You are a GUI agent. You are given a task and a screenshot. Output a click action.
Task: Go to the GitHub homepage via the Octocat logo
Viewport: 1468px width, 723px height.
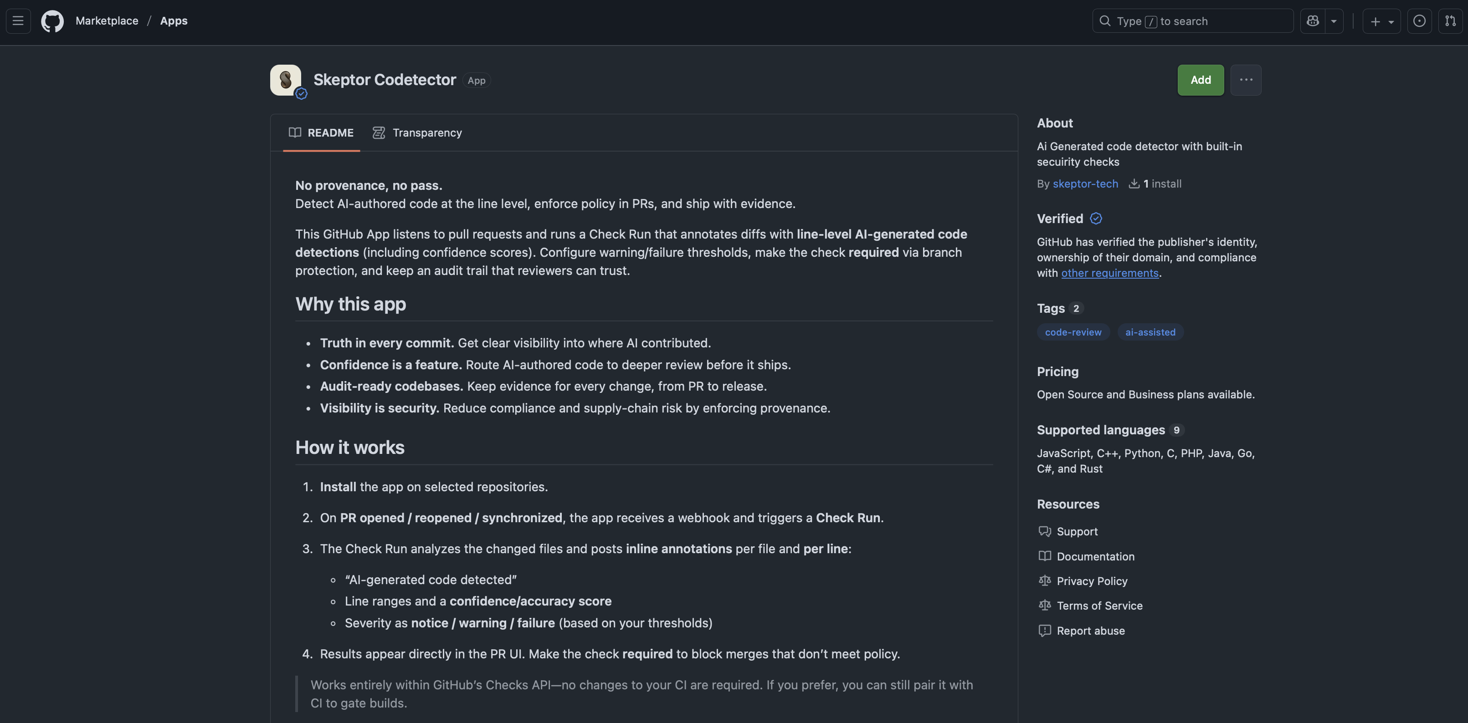click(x=52, y=21)
